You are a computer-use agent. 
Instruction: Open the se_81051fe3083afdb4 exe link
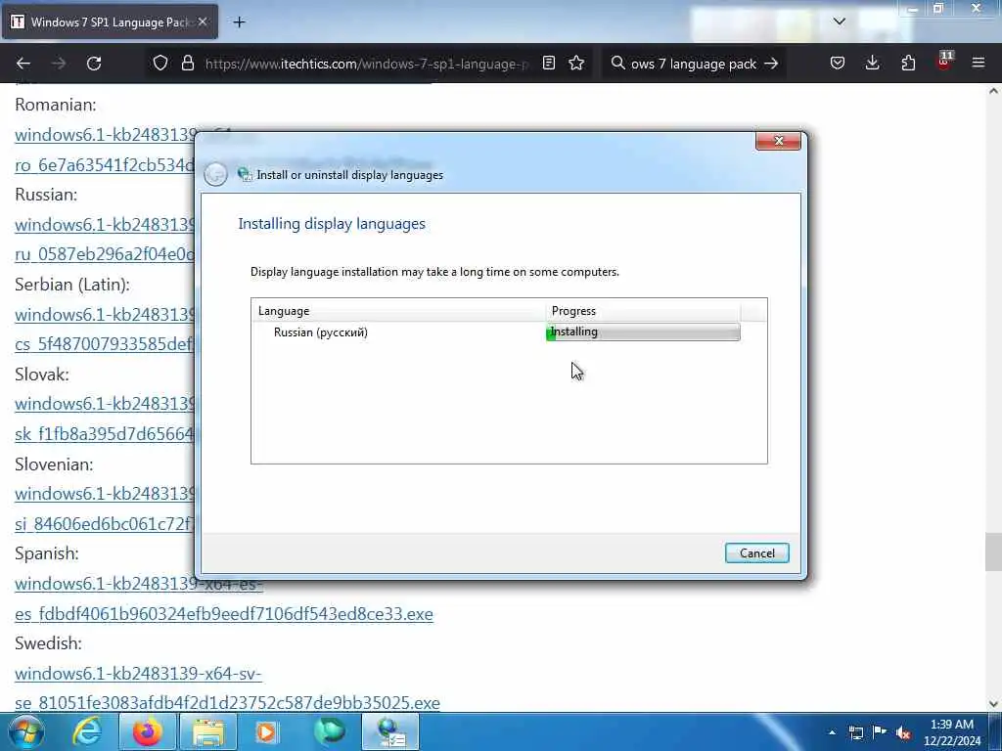(x=227, y=702)
